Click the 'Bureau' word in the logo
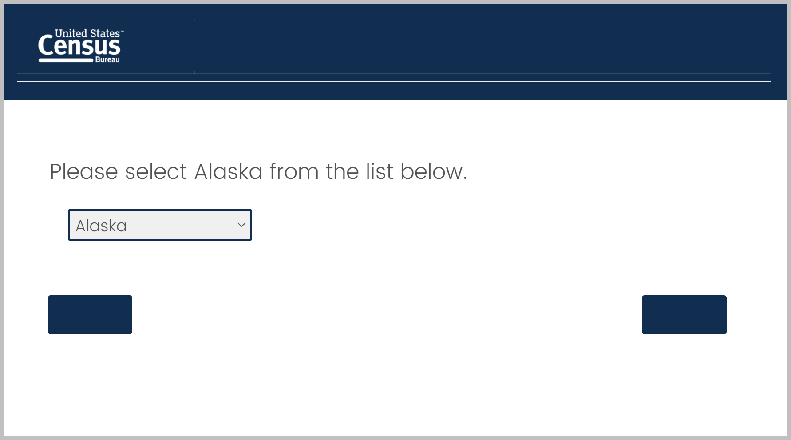Image resolution: width=791 pixels, height=440 pixels. 107,59
